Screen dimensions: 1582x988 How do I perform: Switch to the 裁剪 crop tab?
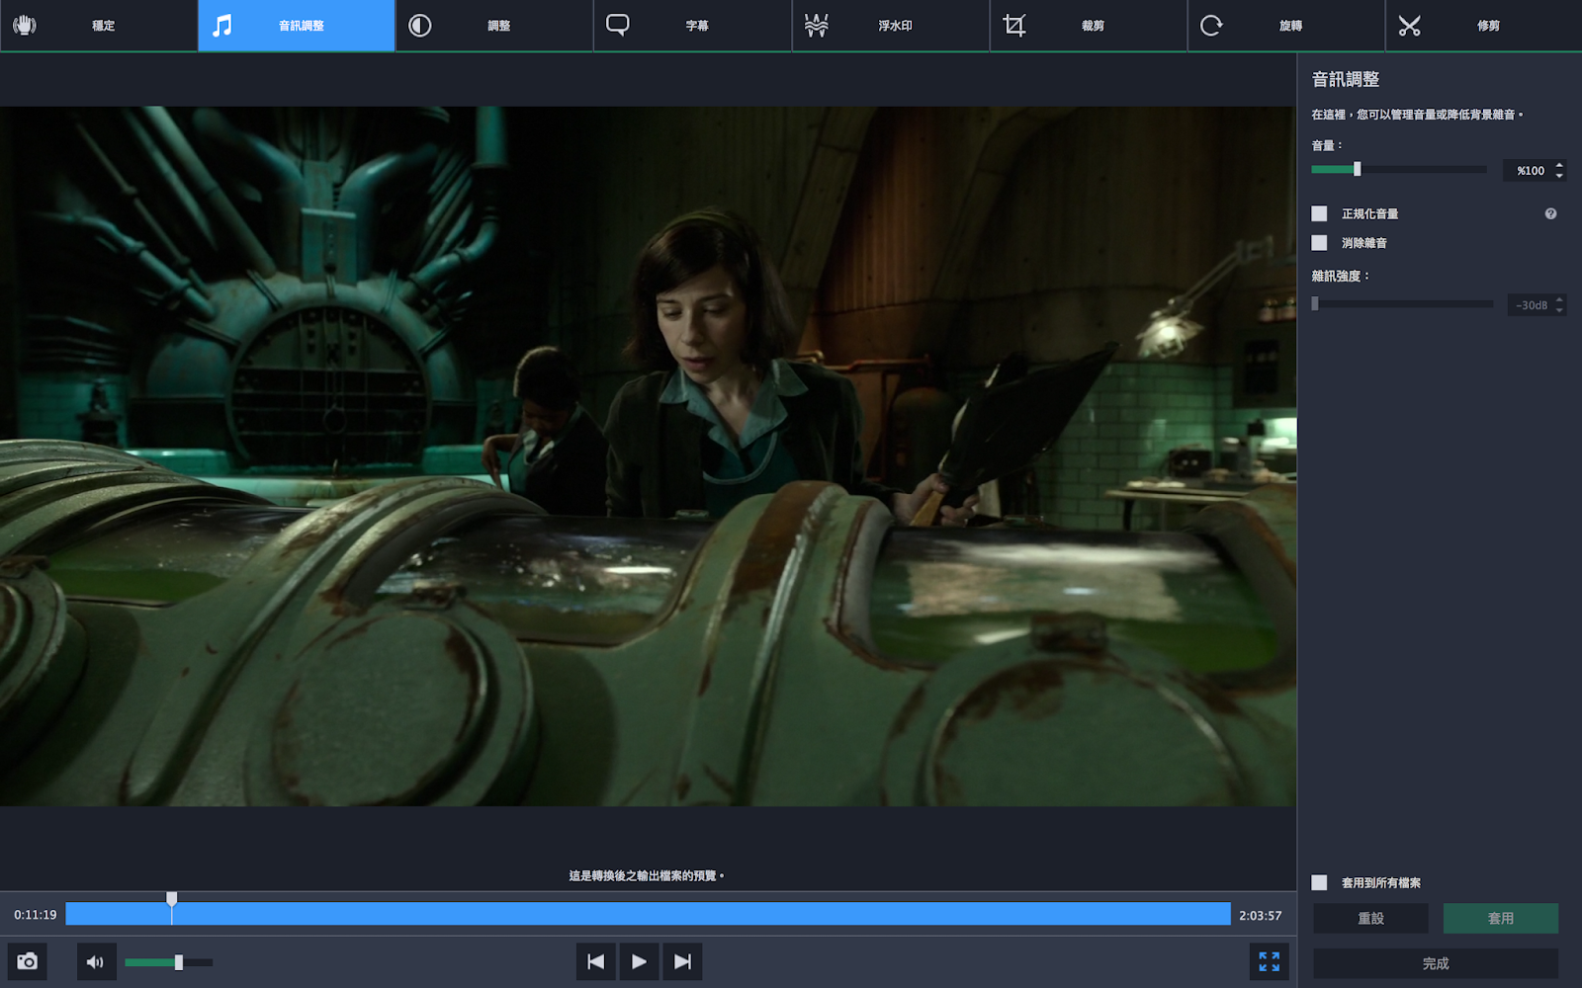(1088, 26)
